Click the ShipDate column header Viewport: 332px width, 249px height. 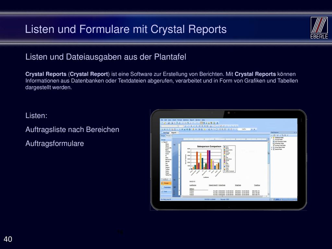tap(238, 185)
